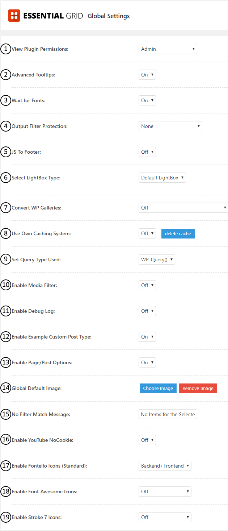Viewport: 228px width, 531px height.
Task: Expand the Convert WP Galleries dropdown
Action: 183,207
